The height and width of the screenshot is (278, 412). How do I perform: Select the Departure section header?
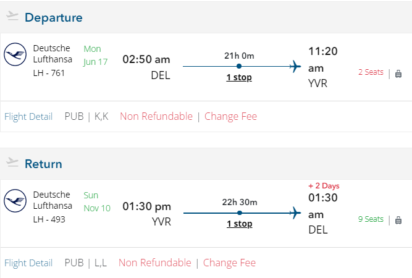click(x=54, y=17)
